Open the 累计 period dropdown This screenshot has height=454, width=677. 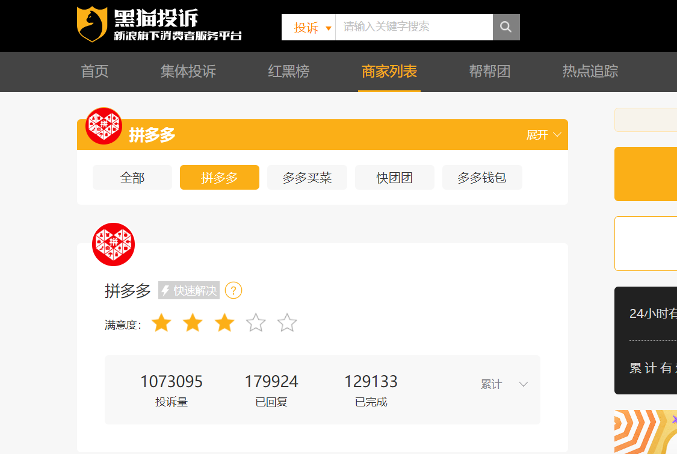coord(504,384)
